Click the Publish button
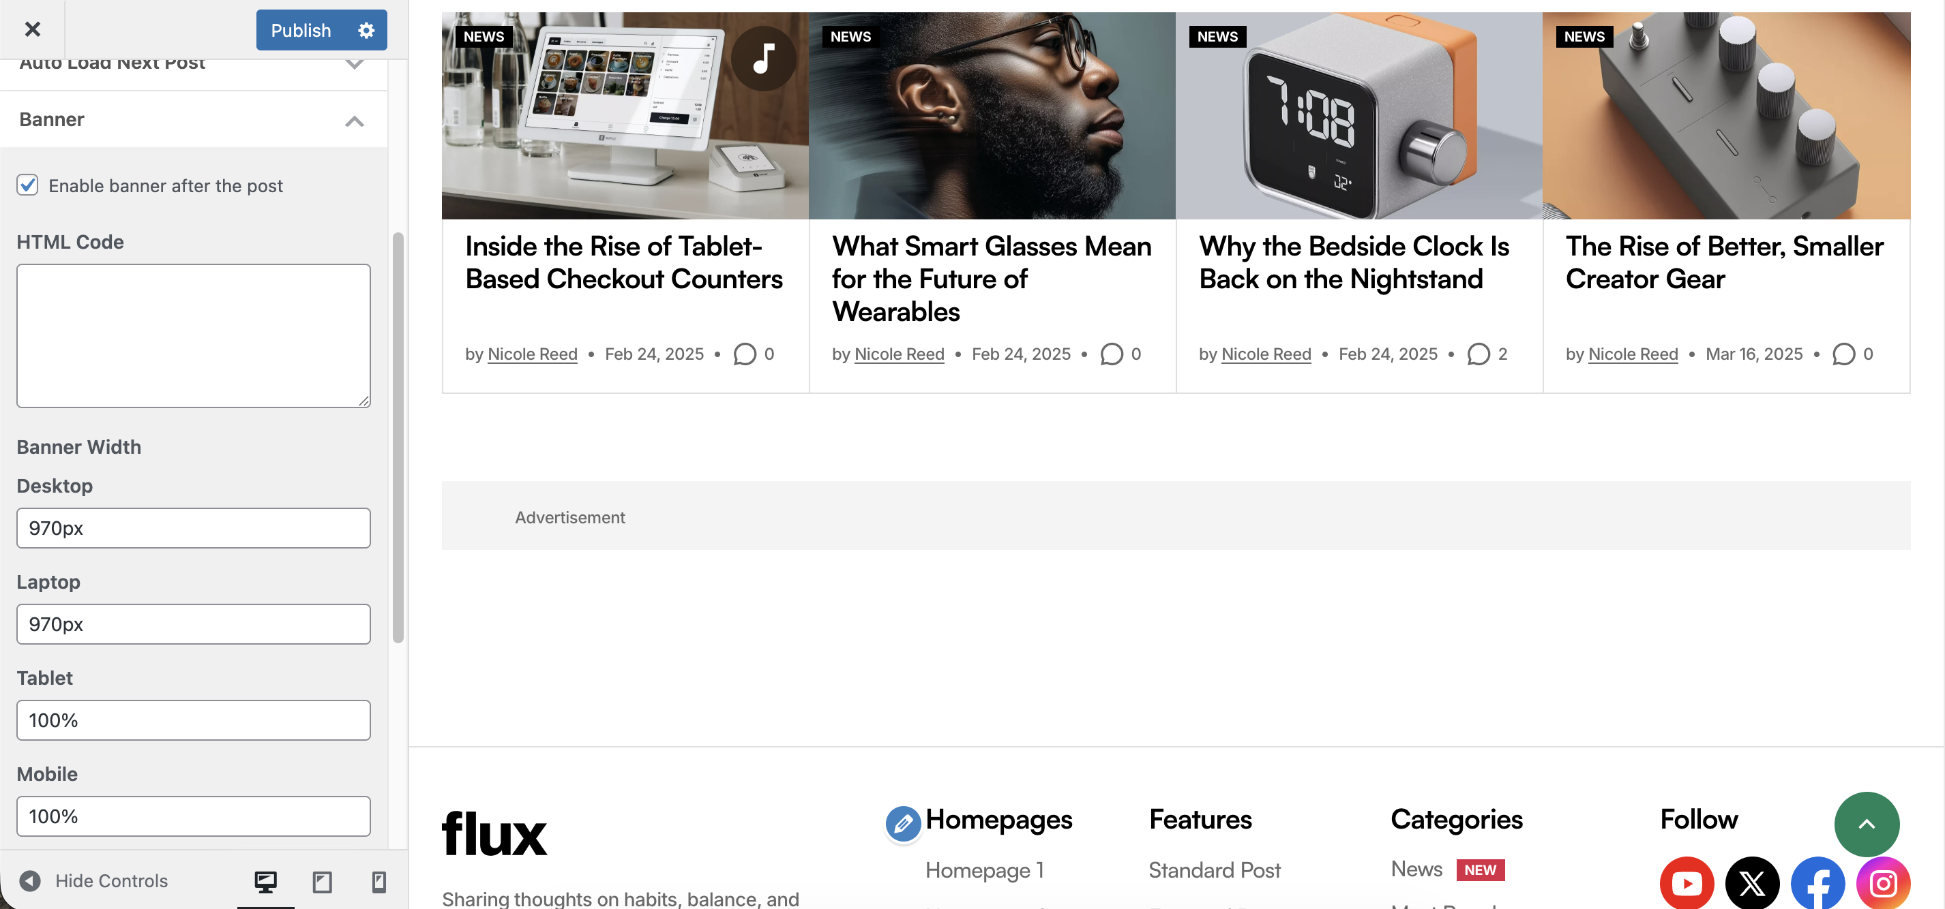The image size is (1945, 909). coord(301,30)
